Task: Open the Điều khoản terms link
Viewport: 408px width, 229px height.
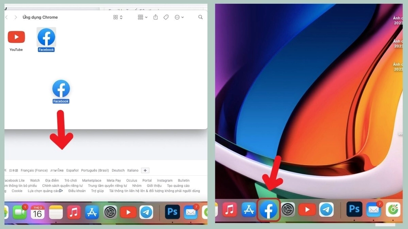Action: 77,191
